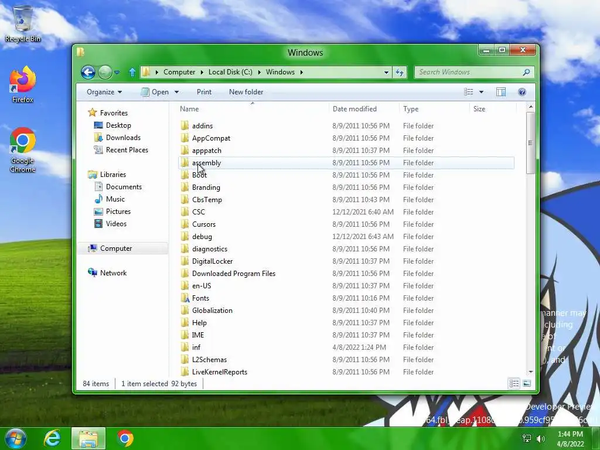600x450 pixels.
Task: Open the Help question mark icon
Action: (x=522, y=92)
